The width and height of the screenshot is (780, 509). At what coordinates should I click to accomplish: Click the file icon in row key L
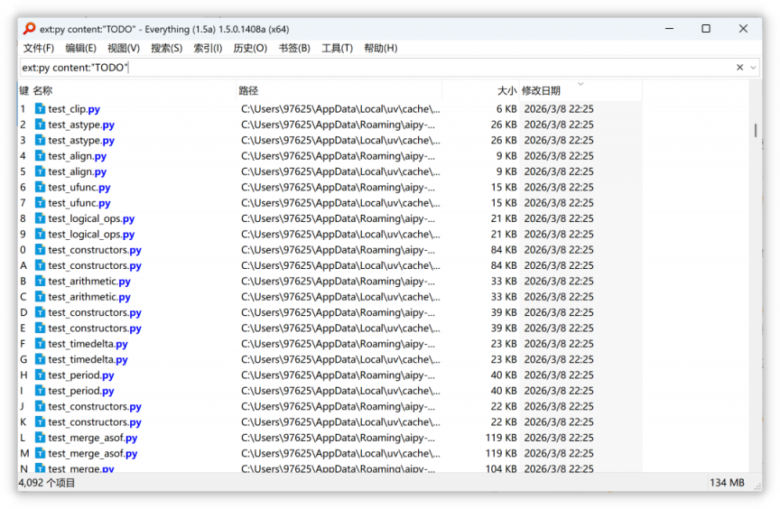coord(40,438)
